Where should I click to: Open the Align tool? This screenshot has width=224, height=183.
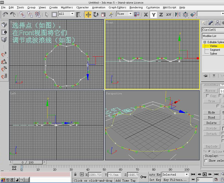click(193, 15)
